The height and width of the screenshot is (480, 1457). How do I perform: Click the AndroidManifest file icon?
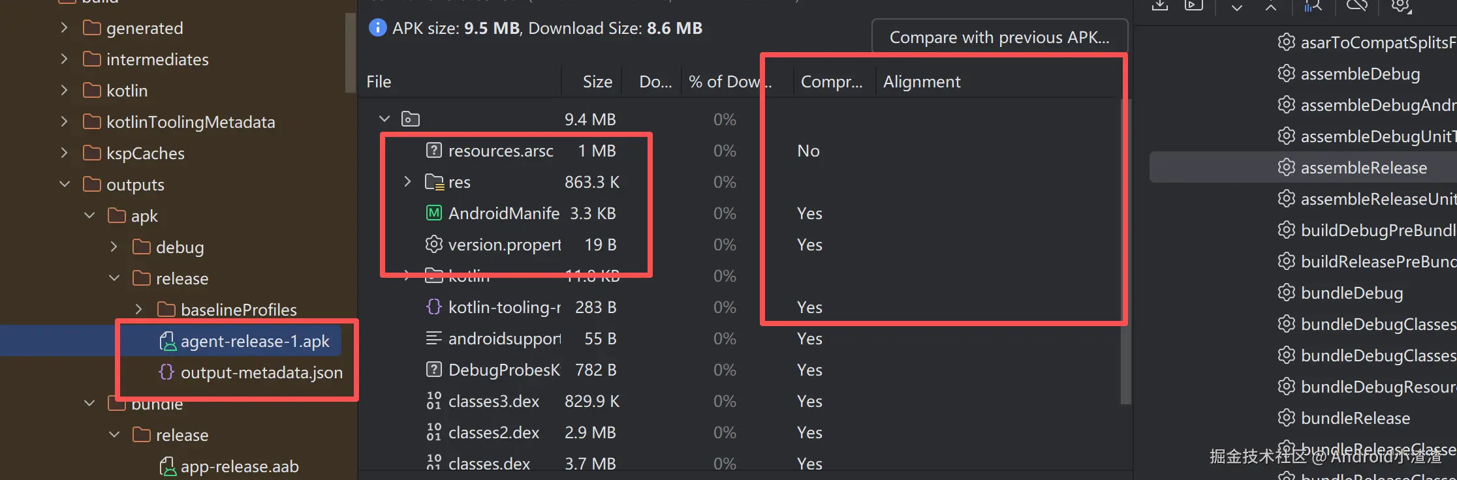pos(434,213)
